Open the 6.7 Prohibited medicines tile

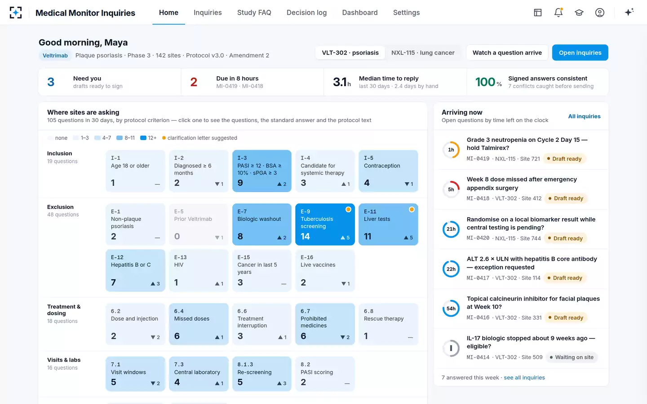[325, 324]
